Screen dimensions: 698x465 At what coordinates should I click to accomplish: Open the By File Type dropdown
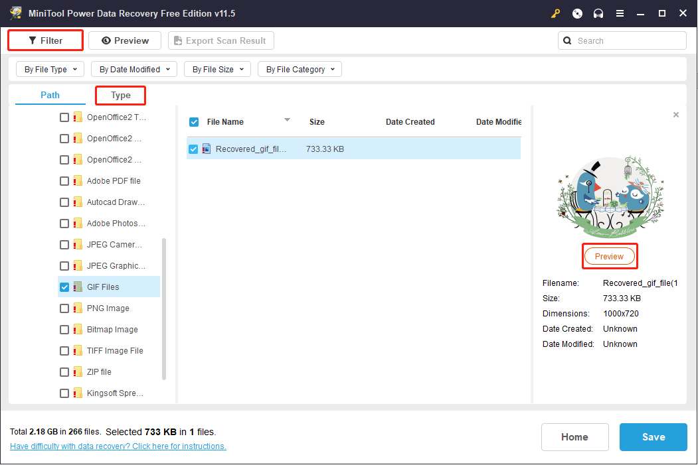(x=50, y=70)
